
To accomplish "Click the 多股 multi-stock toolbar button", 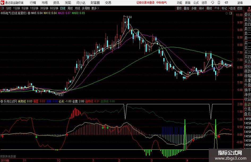I will [x=194, y=8].
